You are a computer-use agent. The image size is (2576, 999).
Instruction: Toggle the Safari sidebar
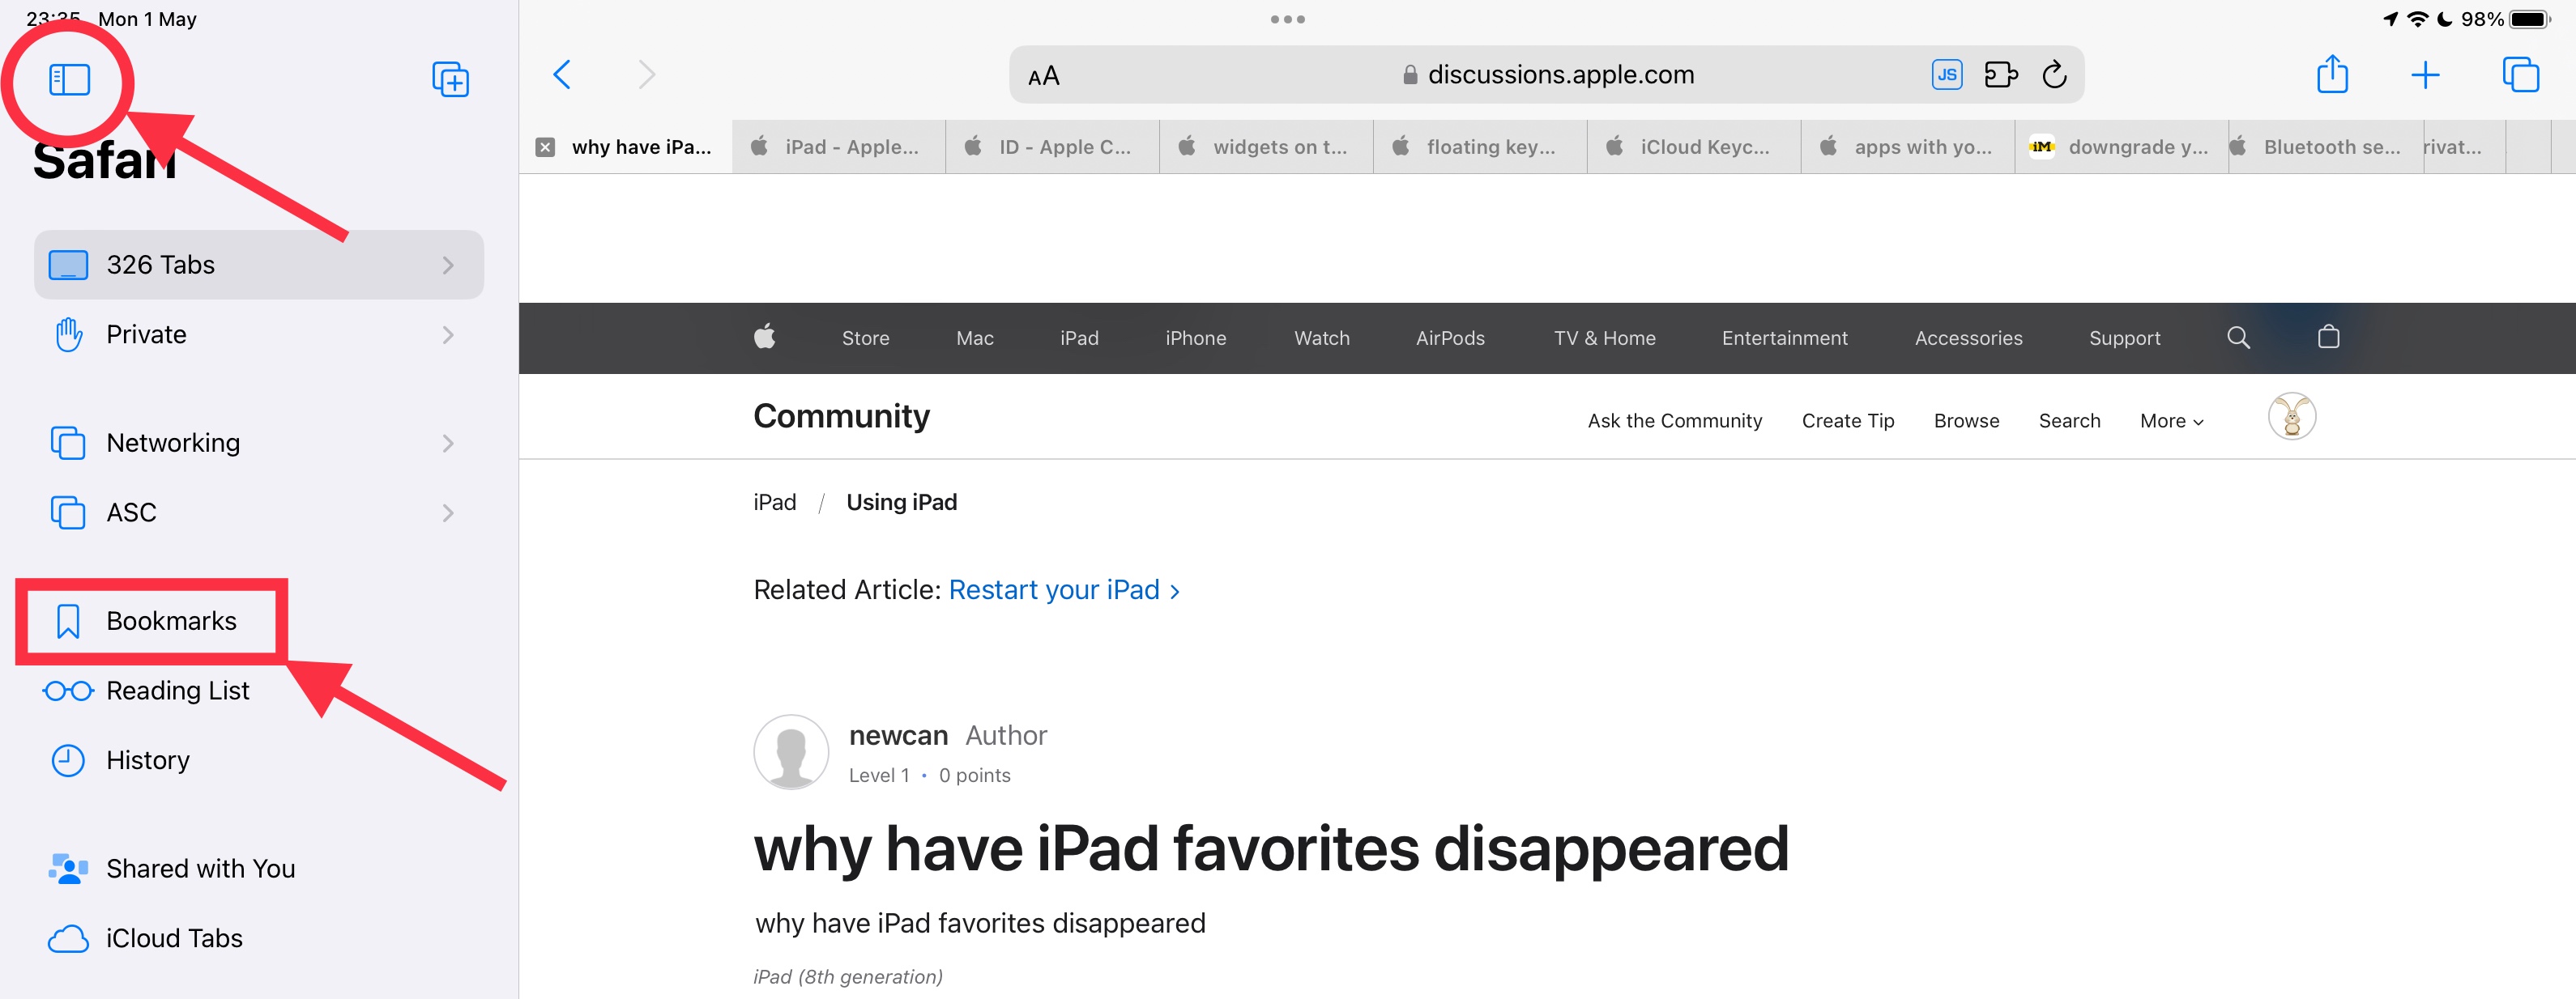70,79
